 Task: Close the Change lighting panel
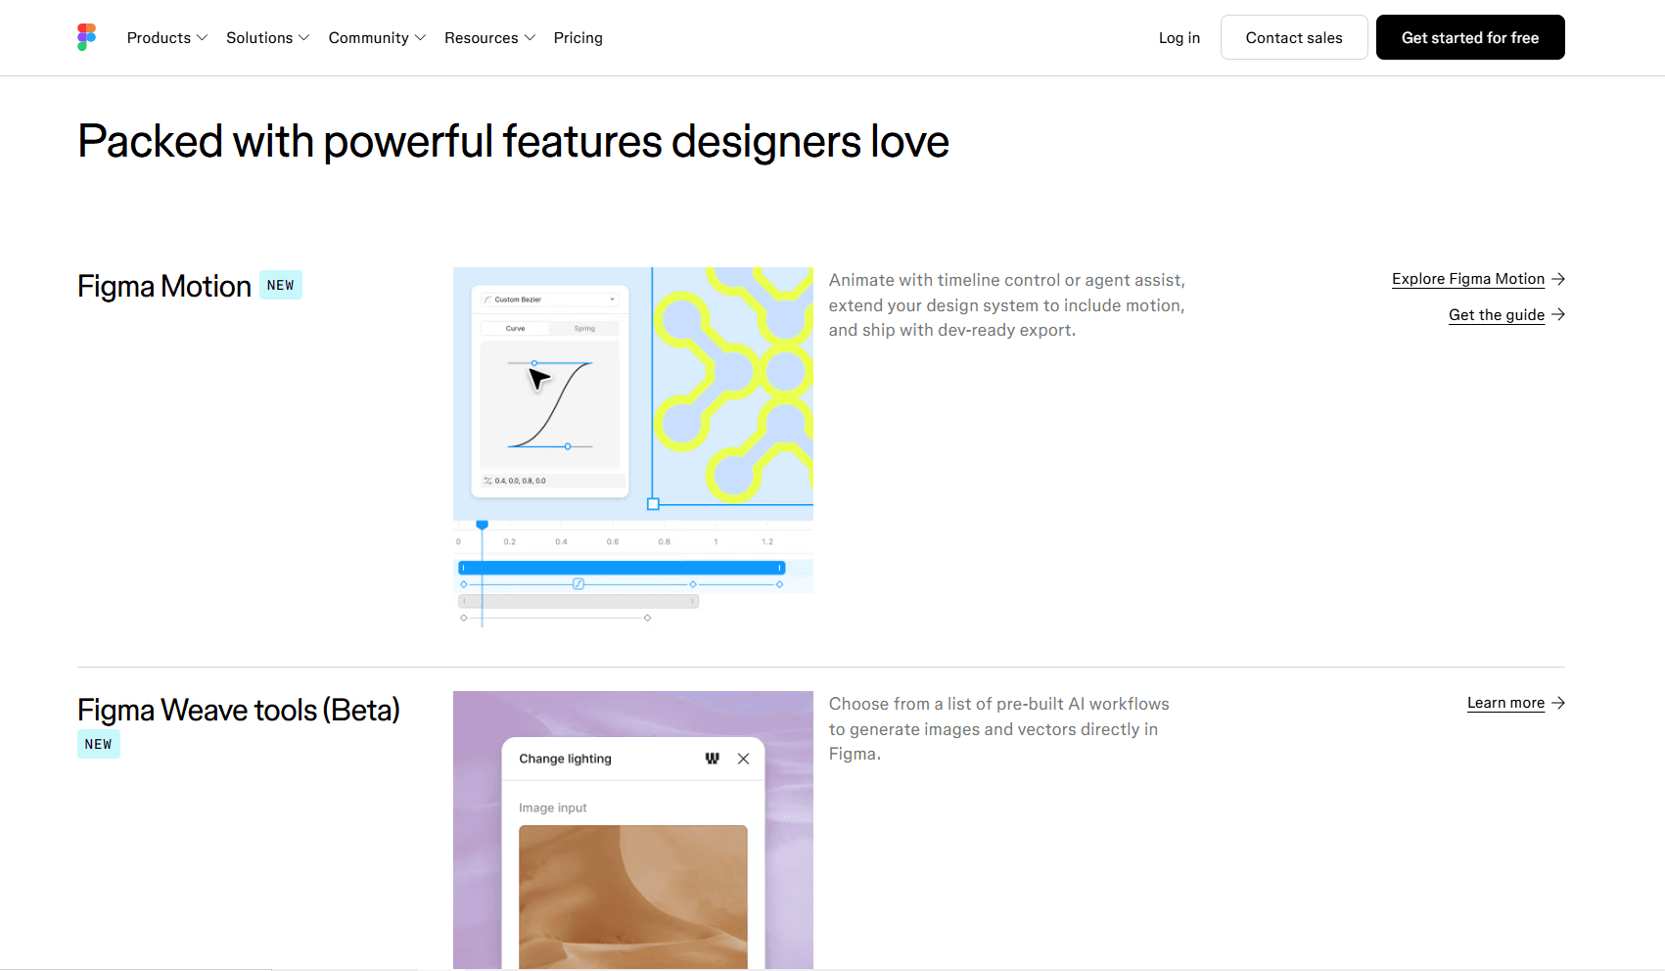pyautogui.click(x=743, y=759)
